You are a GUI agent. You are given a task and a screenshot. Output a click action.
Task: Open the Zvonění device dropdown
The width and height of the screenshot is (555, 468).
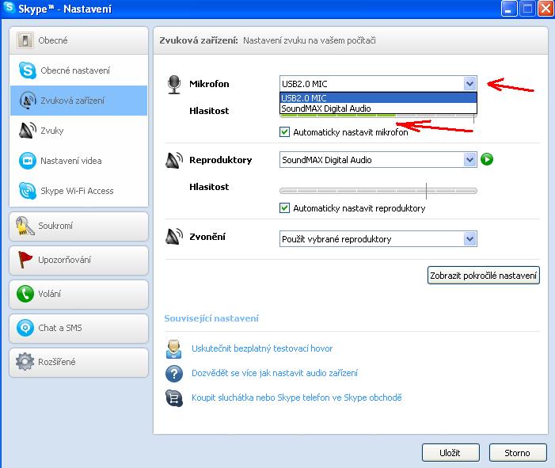coord(378,239)
